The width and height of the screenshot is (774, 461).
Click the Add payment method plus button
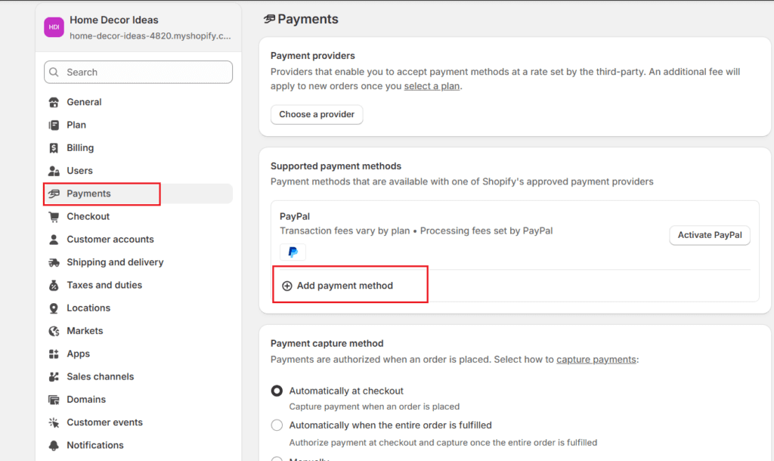[x=287, y=286]
